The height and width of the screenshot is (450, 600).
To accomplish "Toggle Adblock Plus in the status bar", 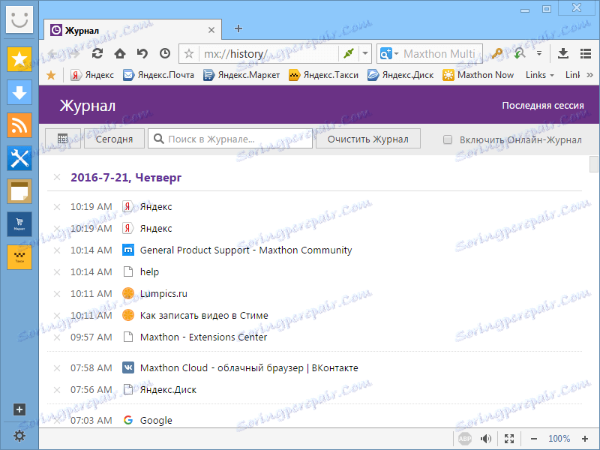I will click(463, 438).
